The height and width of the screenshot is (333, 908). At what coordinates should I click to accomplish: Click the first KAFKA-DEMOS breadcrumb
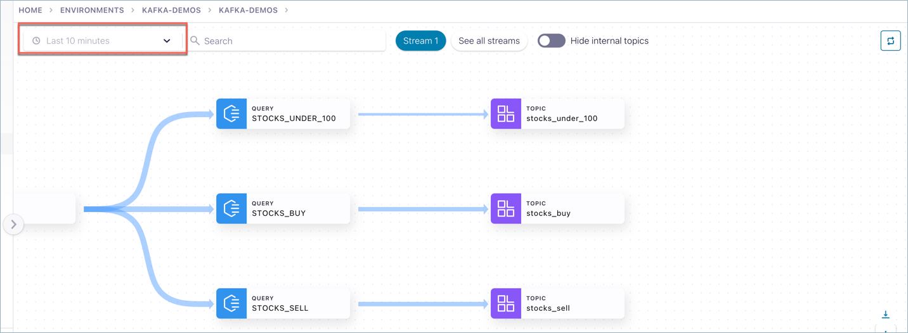(x=171, y=10)
